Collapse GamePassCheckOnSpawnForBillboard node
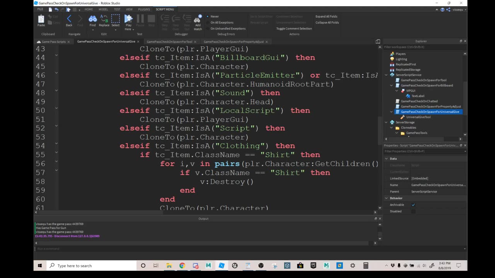The width and height of the screenshot is (495, 278). [391, 85]
